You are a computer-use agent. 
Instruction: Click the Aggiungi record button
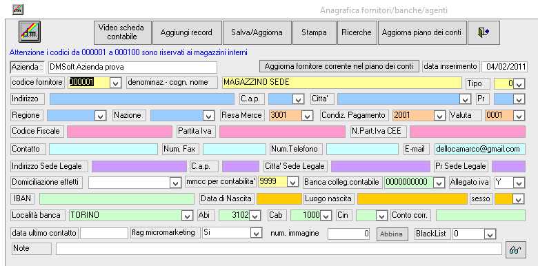(187, 32)
